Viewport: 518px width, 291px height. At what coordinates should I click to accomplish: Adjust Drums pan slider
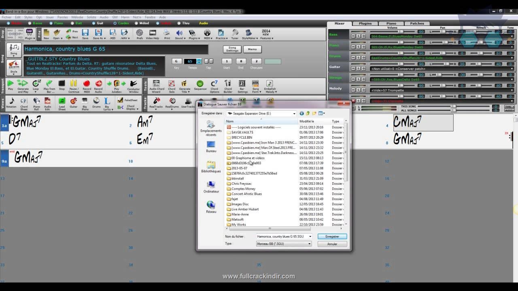coord(443,53)
